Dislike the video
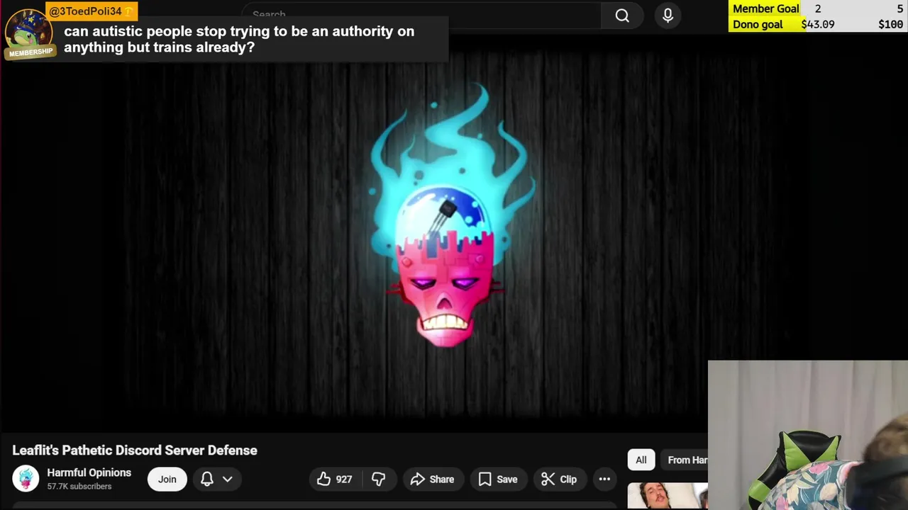The width and height of the screenshot is (908, 510). [x=379, y=480]
